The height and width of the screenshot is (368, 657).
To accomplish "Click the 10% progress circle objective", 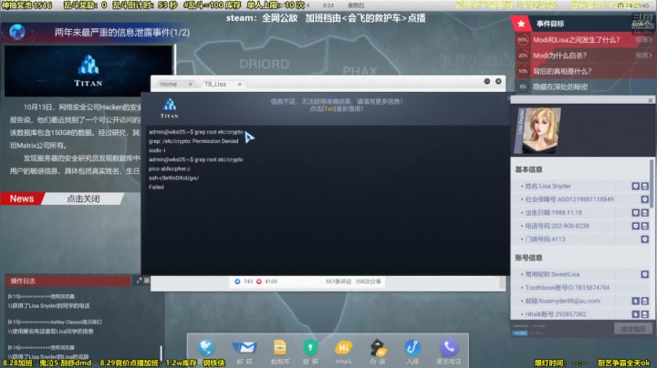I will pos(523,71).
